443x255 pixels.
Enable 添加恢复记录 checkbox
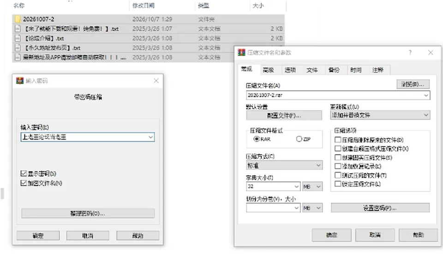338,166
